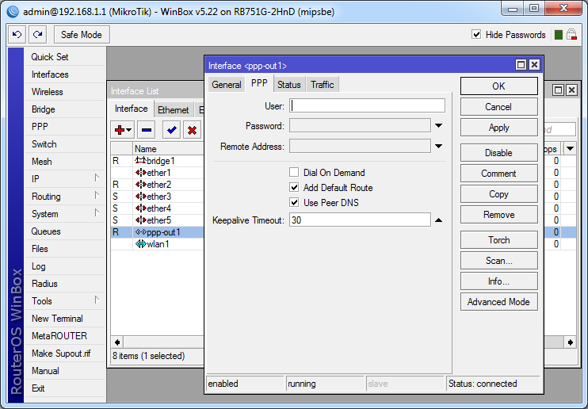The height and width of the screenshot is (409, 588).
Task: Click the Name column header
Action: pyautogui.click(x=168, y=148)
